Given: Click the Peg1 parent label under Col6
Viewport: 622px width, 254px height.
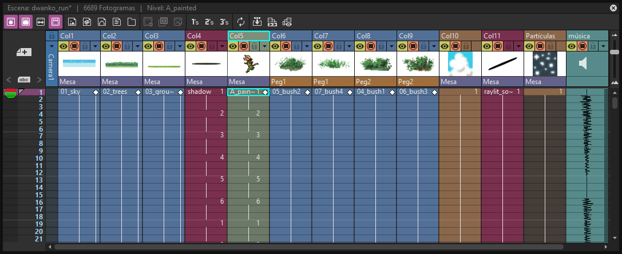Looking at the screenshot, I should (291, 82).
